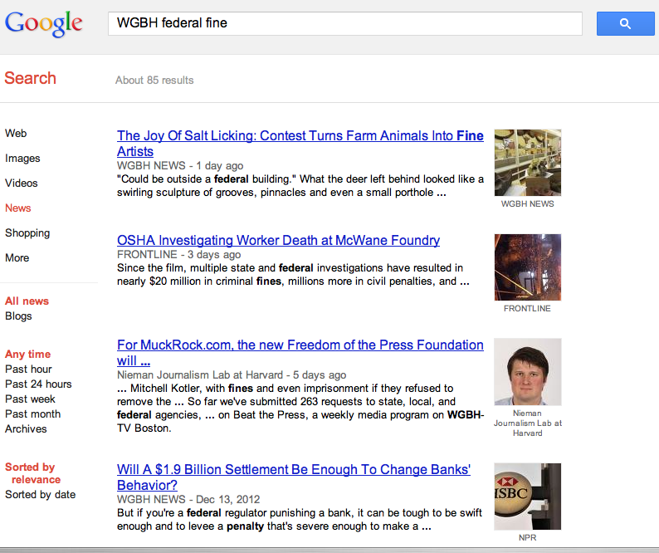Filter results to Blogs only
The image size is (659, 553).
point(18,316)
